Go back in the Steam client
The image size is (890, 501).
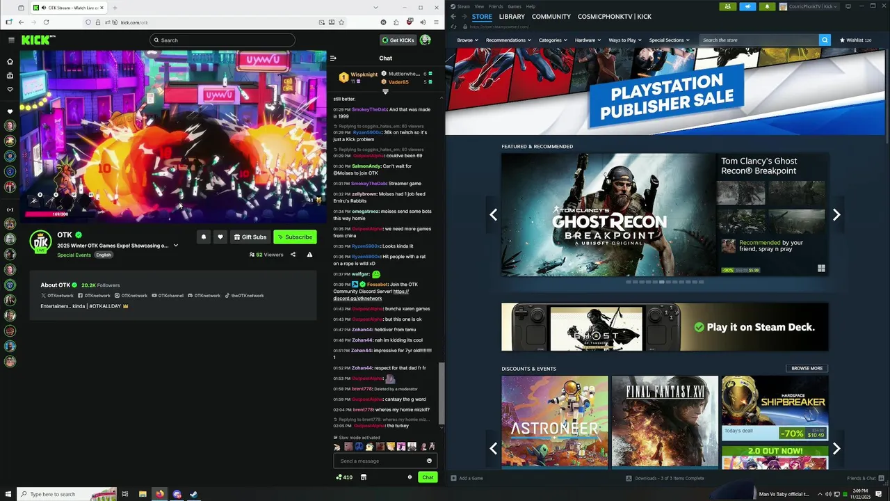pos(453,16)
